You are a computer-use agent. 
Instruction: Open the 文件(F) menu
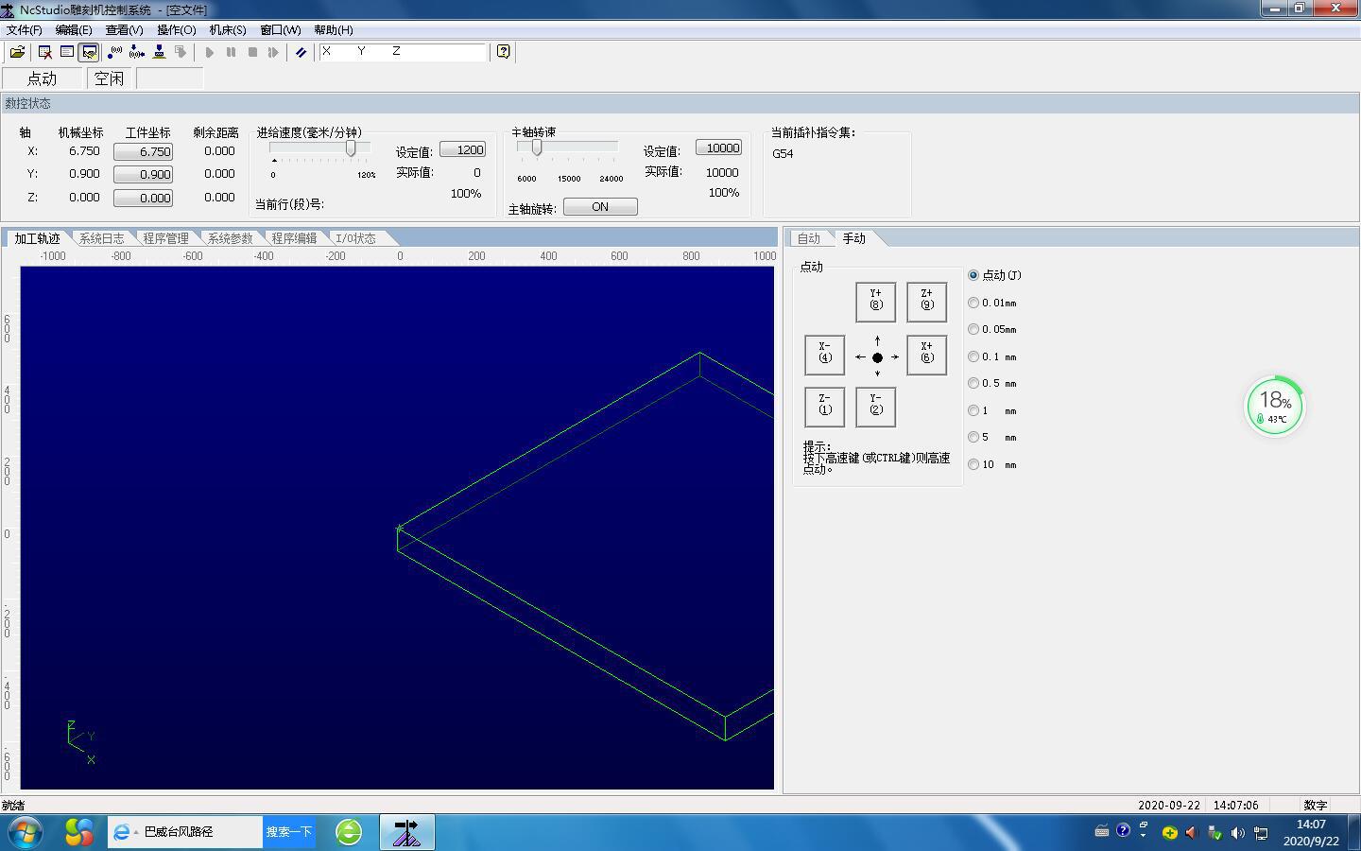(24, 30)
